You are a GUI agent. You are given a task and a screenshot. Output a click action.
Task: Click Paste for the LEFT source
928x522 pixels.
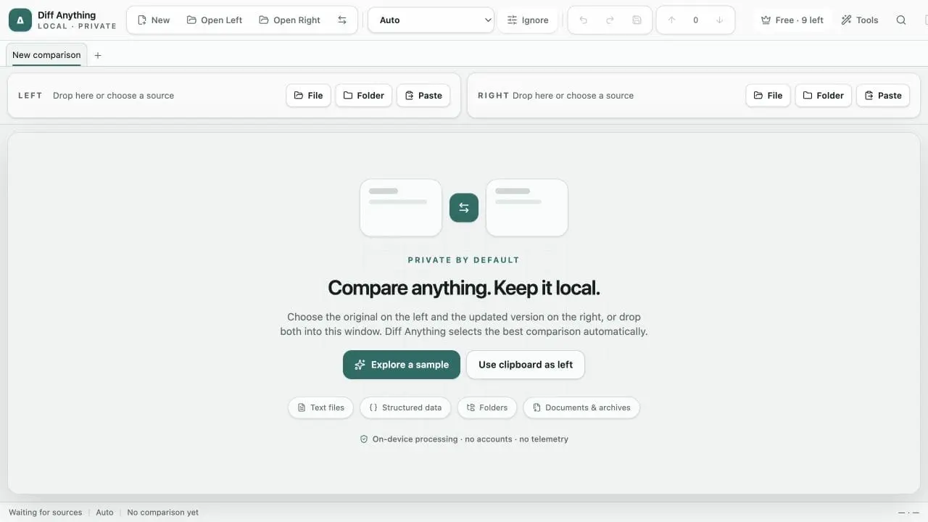click(x=423, y=96)
